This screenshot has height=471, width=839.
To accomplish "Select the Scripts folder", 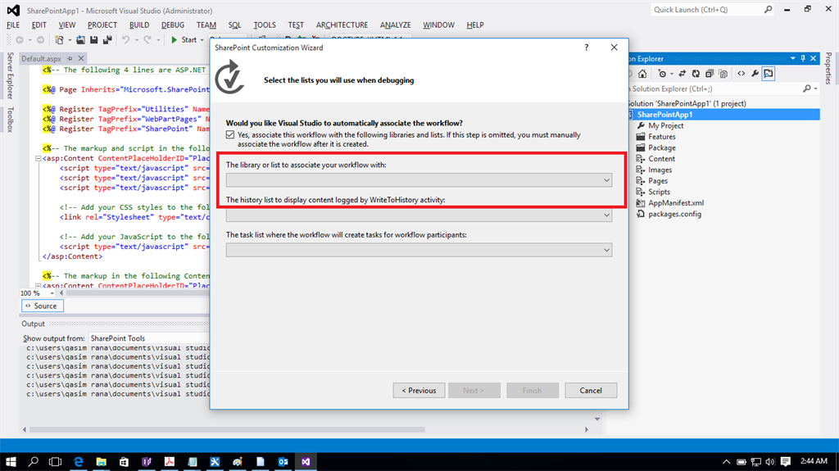I will pos(659,192).
